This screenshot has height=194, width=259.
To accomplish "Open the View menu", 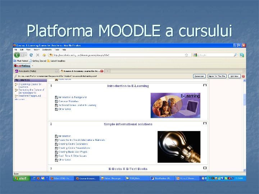I will [x=28, y=50].
